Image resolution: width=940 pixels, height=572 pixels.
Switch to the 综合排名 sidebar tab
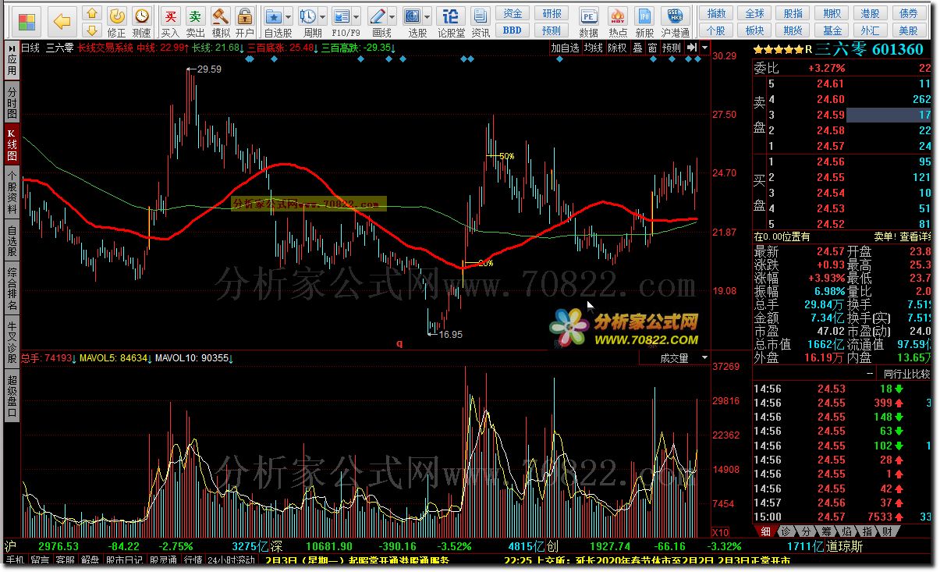pos(12,290)
